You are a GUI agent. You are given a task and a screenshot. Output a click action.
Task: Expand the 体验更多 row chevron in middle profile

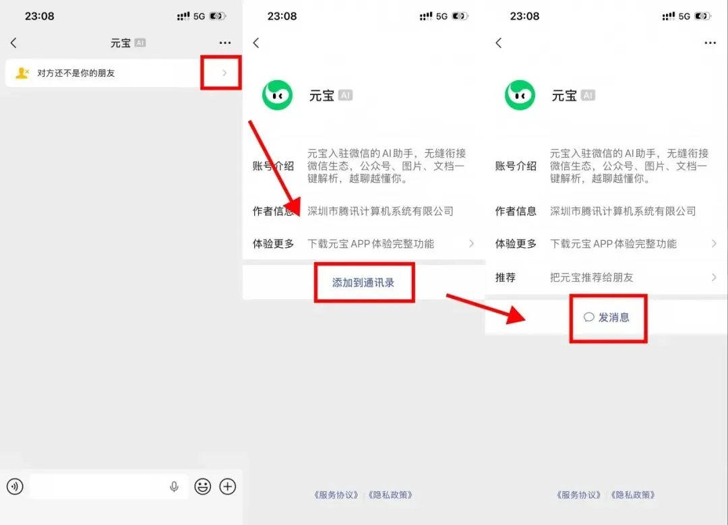point(471,244)
